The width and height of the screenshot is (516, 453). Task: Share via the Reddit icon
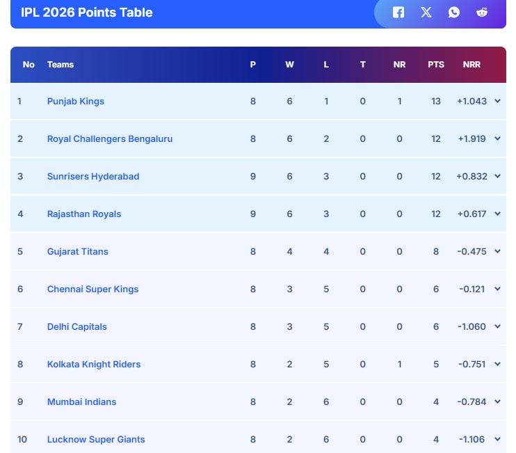482,13
